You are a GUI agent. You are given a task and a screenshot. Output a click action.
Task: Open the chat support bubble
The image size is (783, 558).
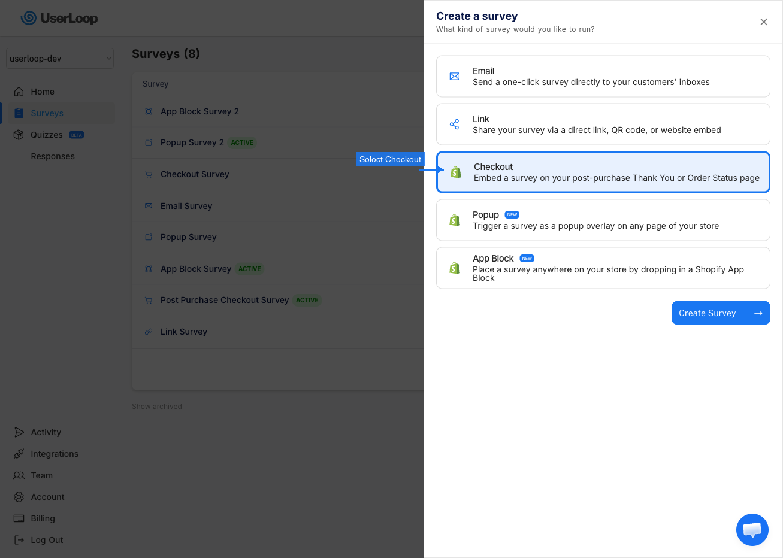pos(752,529)
